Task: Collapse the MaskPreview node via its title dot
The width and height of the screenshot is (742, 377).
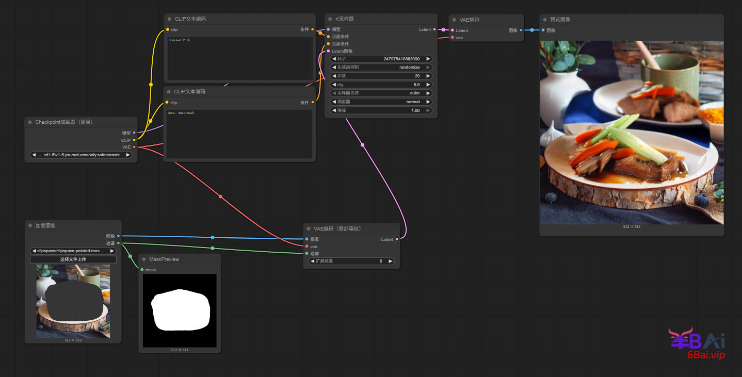Action: tap(143, 259)
